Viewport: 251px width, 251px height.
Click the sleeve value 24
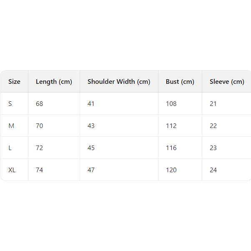[x=213, y=170]
